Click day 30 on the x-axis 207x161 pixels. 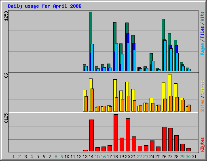[x=188, y=157]
